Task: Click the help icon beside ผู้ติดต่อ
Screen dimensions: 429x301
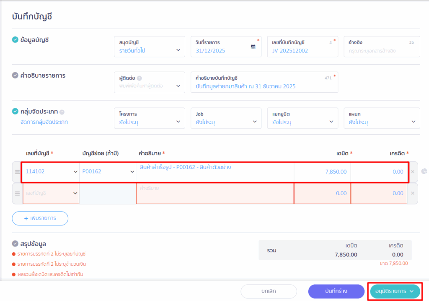Action: click(140, 78)
